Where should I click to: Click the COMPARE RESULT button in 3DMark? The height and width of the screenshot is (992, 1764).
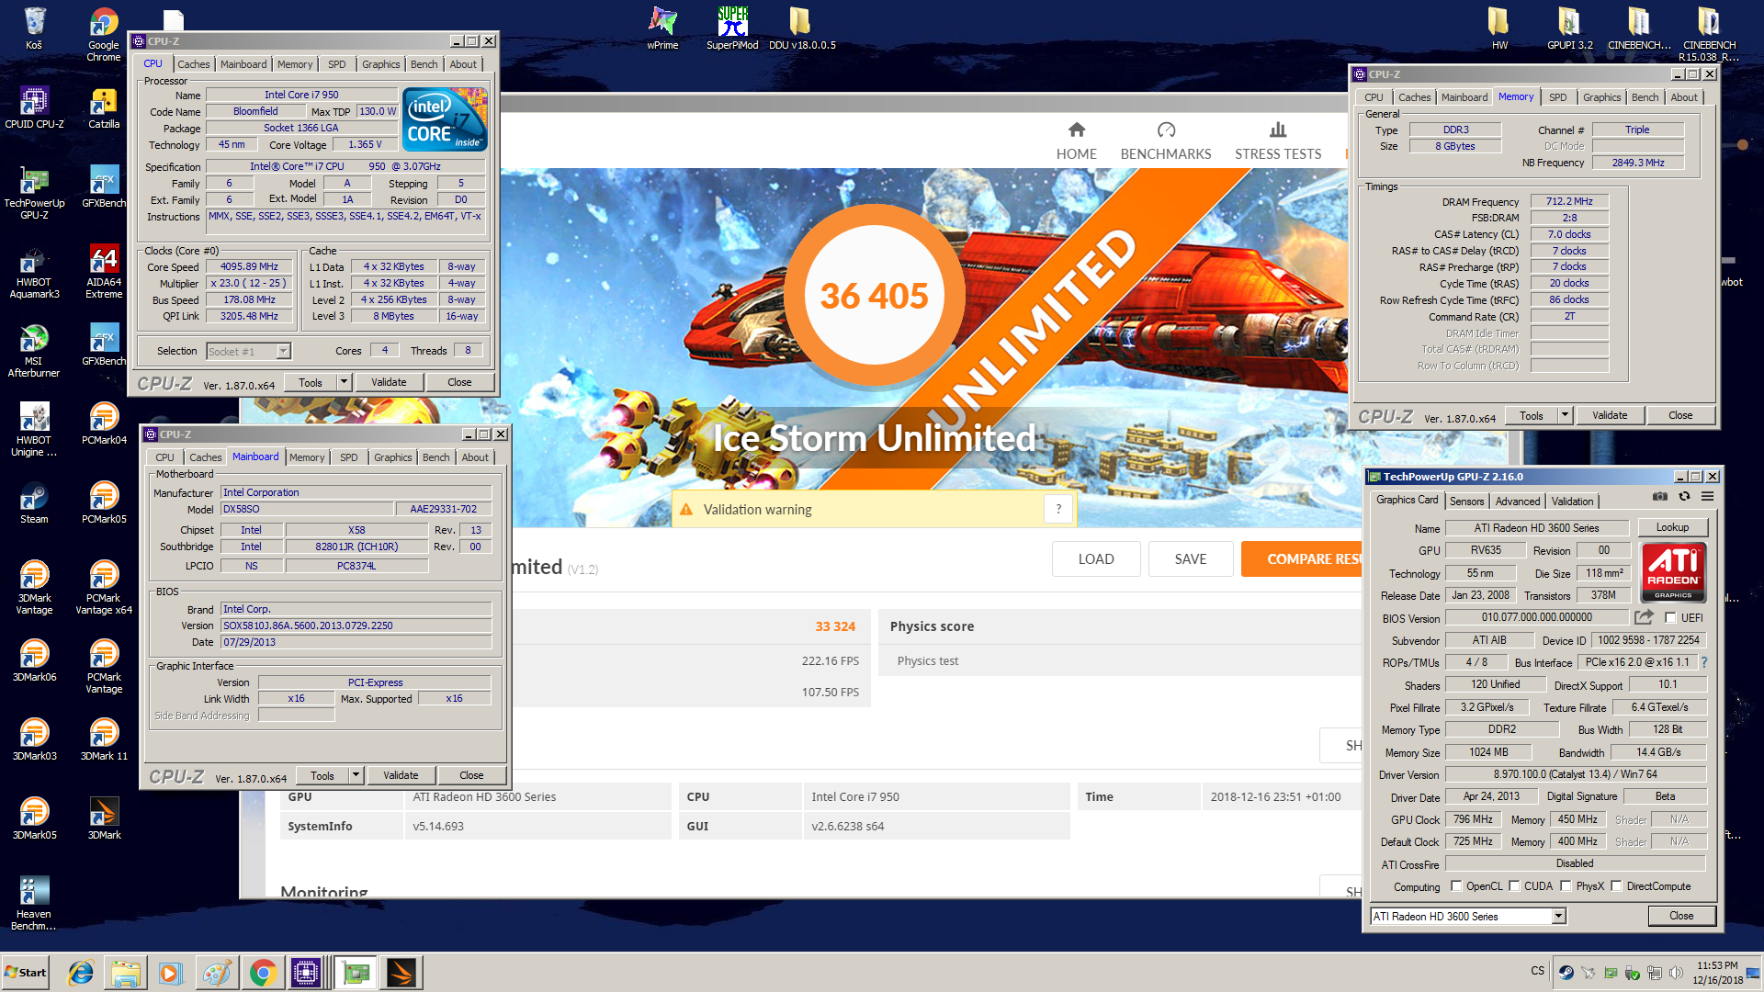1302,558
